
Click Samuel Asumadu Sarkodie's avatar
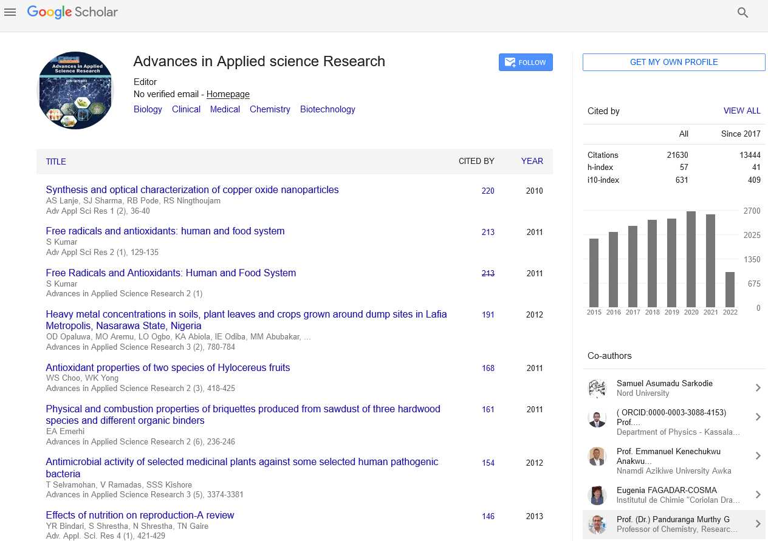[597, 388]
